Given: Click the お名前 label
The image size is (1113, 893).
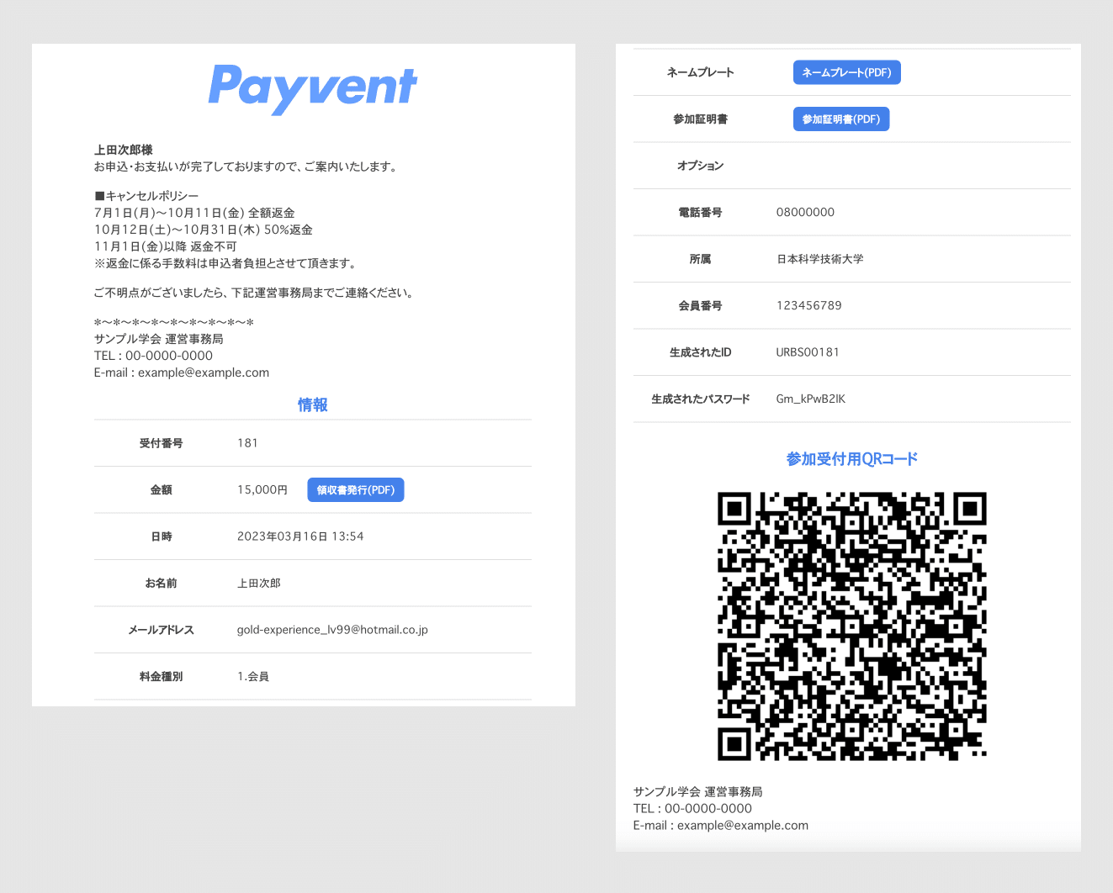Looking at the screenshot, I should [162, 584].
